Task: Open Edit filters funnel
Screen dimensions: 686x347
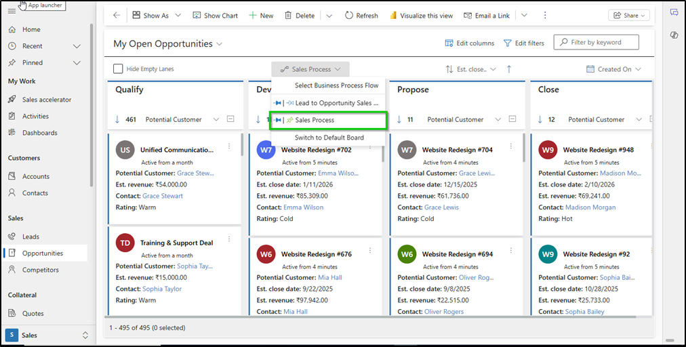Action: click(523, 43)
